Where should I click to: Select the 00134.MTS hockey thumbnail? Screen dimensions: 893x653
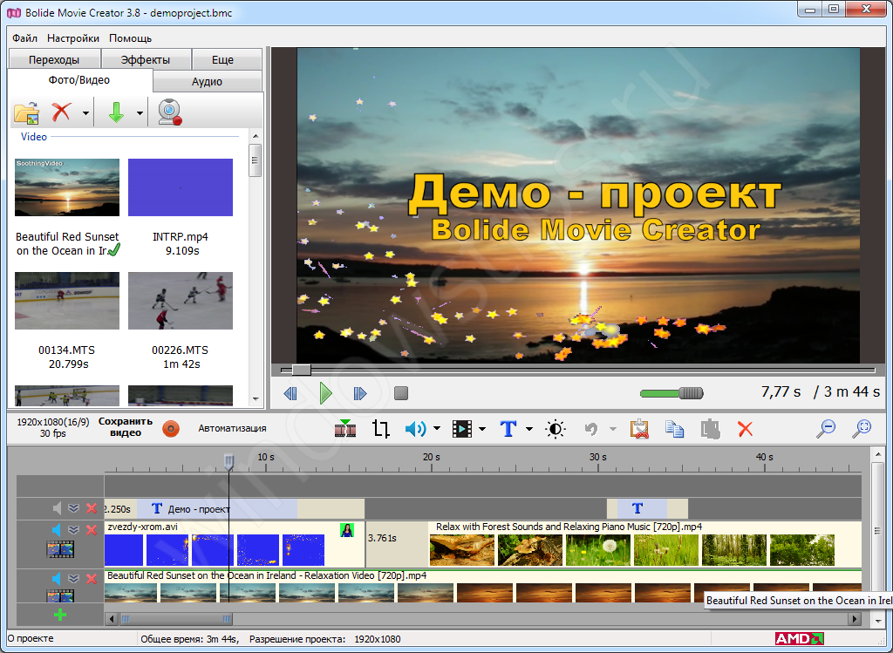67,301
